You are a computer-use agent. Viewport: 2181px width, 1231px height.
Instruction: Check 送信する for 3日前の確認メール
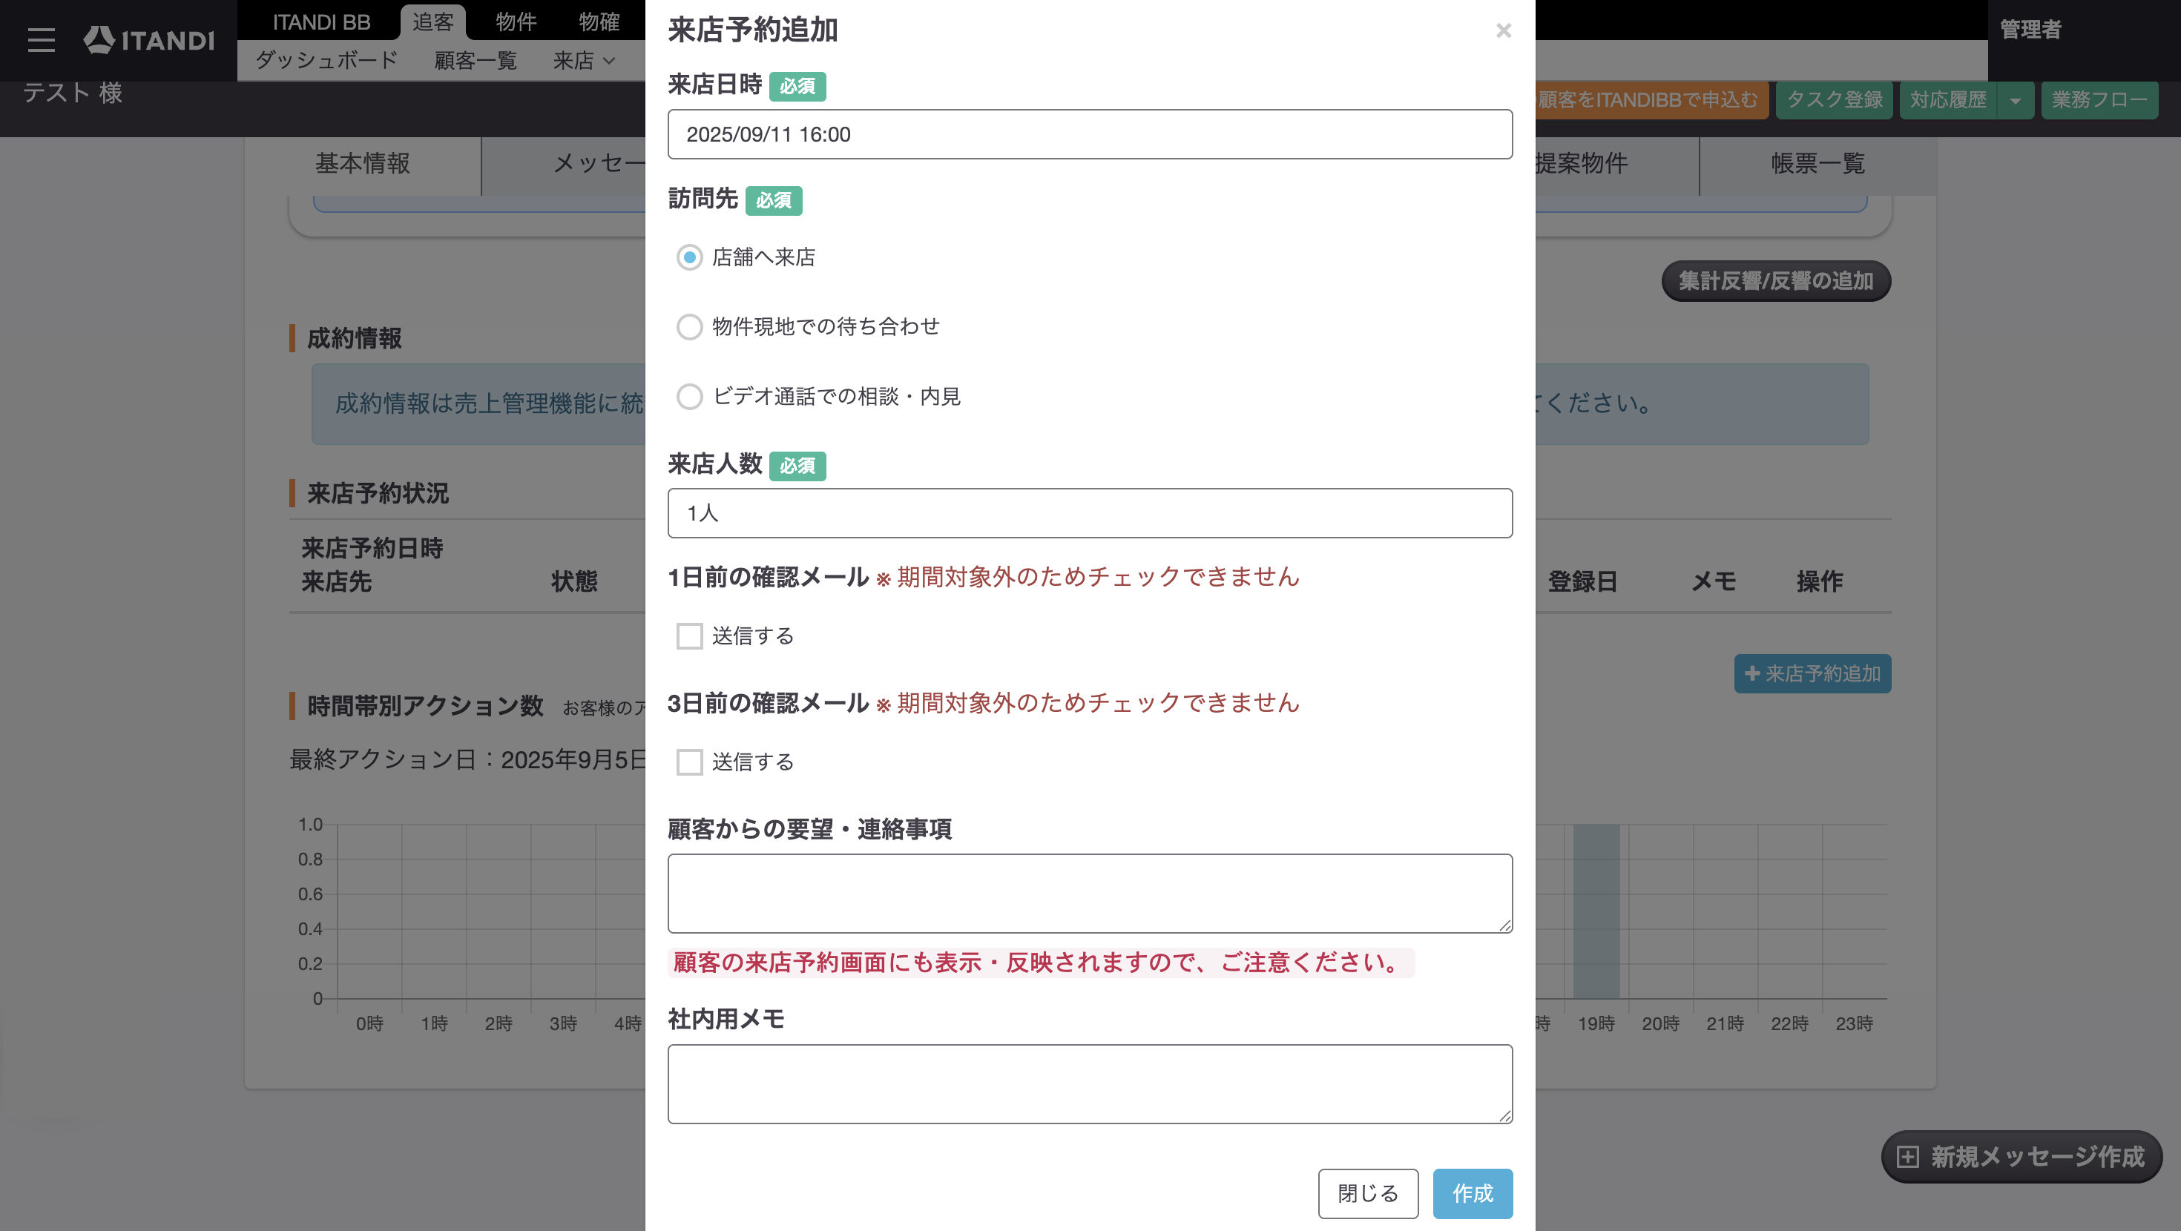click(x=689, y=762)
